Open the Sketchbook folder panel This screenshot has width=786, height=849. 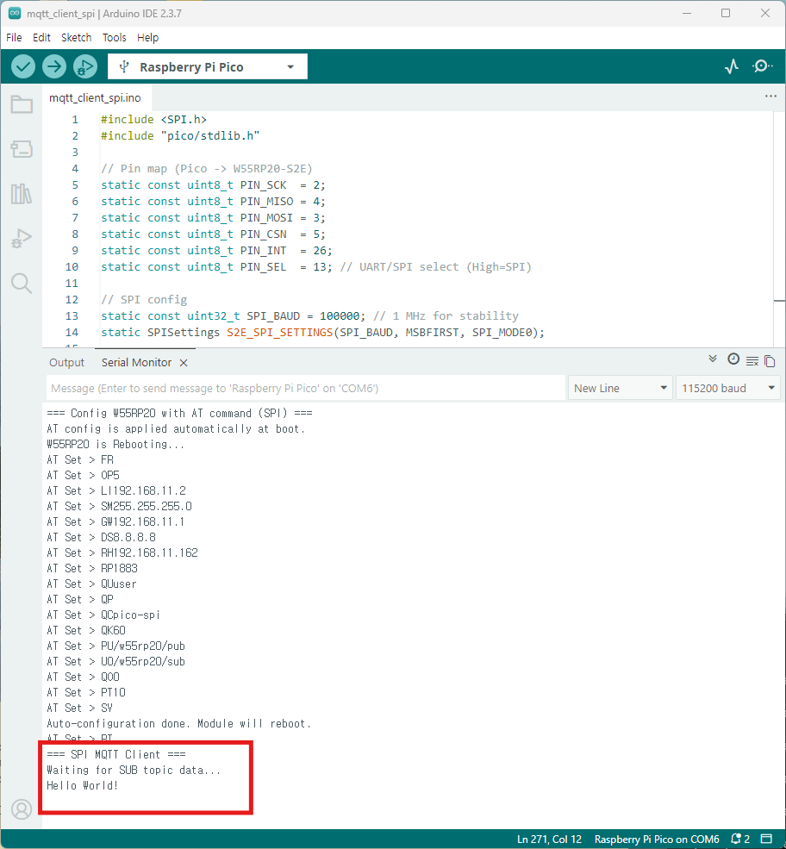(x=22, y=105)
